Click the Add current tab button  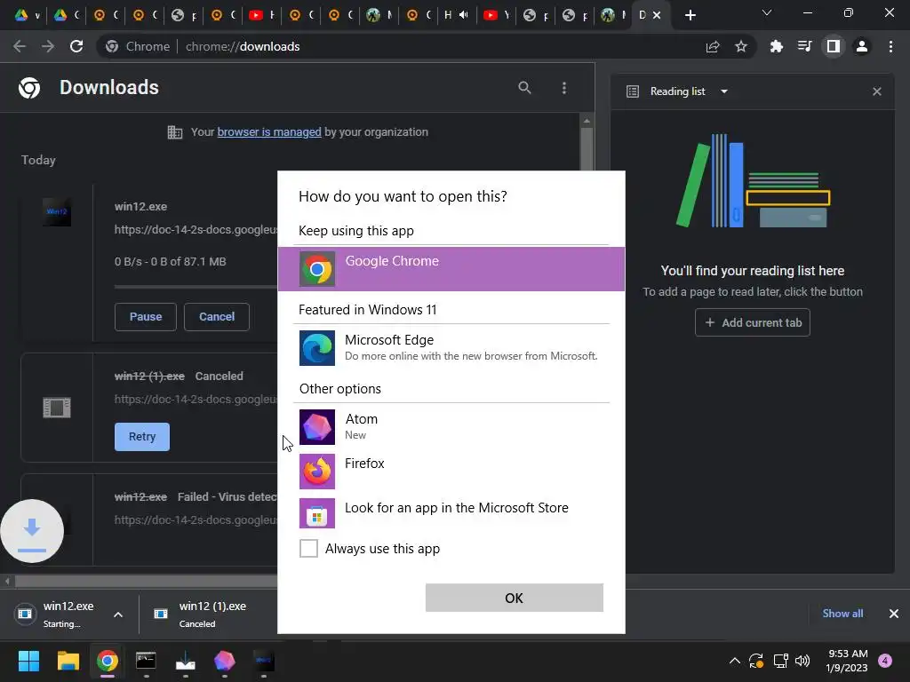click(x=752, y=322)
